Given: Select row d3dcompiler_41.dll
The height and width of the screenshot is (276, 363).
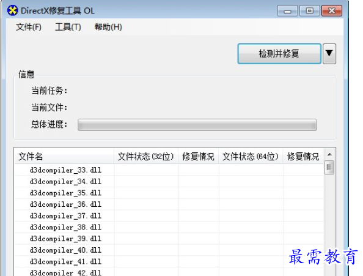Looking at the screenshot, I should (x=169, y=261).
